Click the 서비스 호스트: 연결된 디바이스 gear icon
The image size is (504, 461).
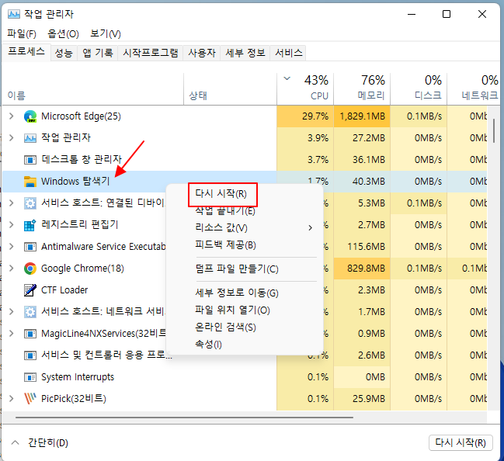(x=30, y=203)
